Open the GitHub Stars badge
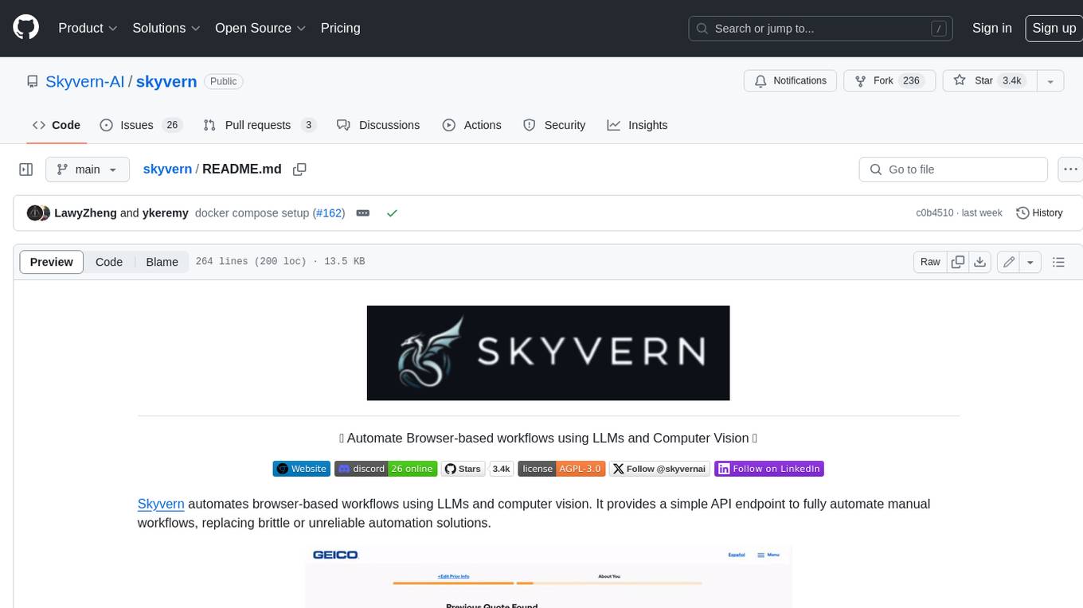This screenshot has width=1083, height=608. (463, 469)
